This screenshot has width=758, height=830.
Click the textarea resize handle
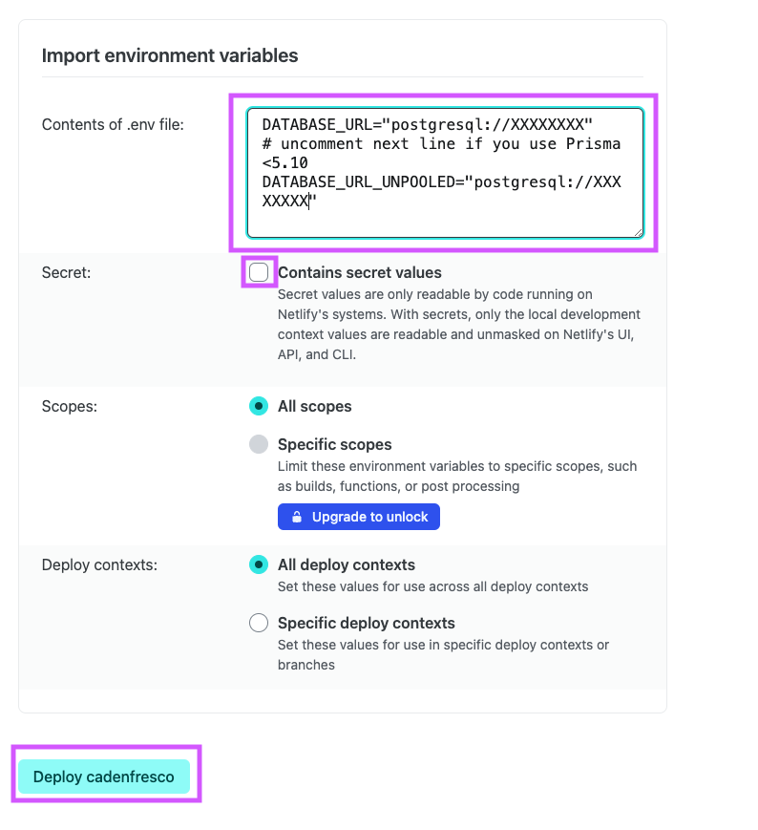(x=638, y=231)
